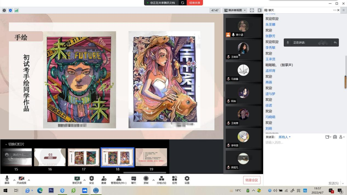The height and width of the screenshot is (195, 347).
Task: Click the 邀请 invite icon
Action: [104, 180]
